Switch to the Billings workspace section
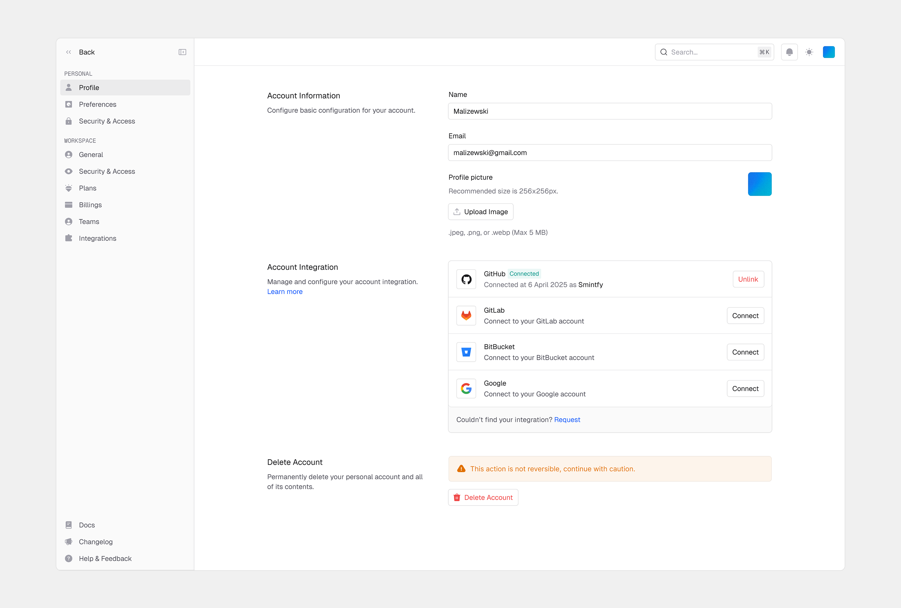The image size is (901, 608). click(x=90, y=205)
